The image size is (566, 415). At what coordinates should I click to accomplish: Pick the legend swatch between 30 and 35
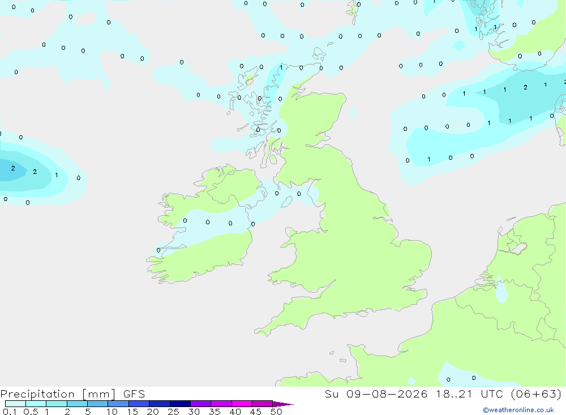tap(201, 404)
